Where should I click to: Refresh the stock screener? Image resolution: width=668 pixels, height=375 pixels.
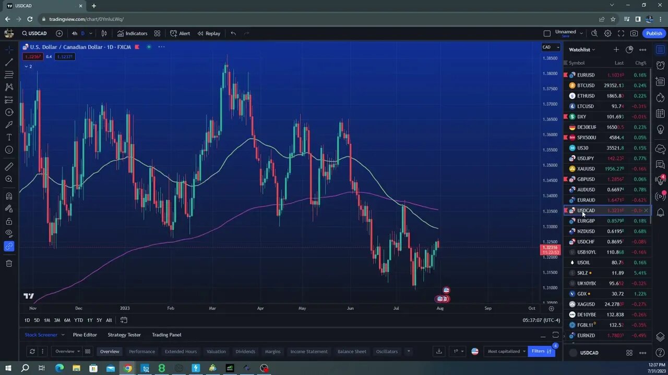32,351
